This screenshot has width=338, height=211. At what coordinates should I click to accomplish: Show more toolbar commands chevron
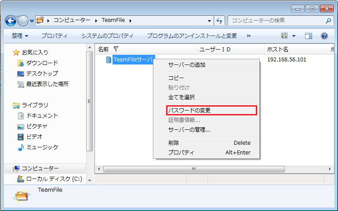[x=249, y=36]
